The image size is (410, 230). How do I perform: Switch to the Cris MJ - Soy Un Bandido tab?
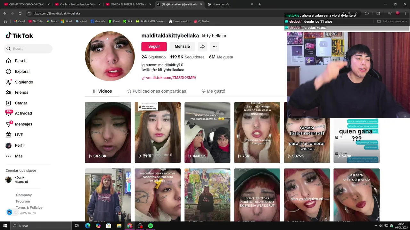[78, 4]
